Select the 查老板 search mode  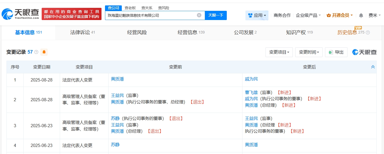point(130,8)
